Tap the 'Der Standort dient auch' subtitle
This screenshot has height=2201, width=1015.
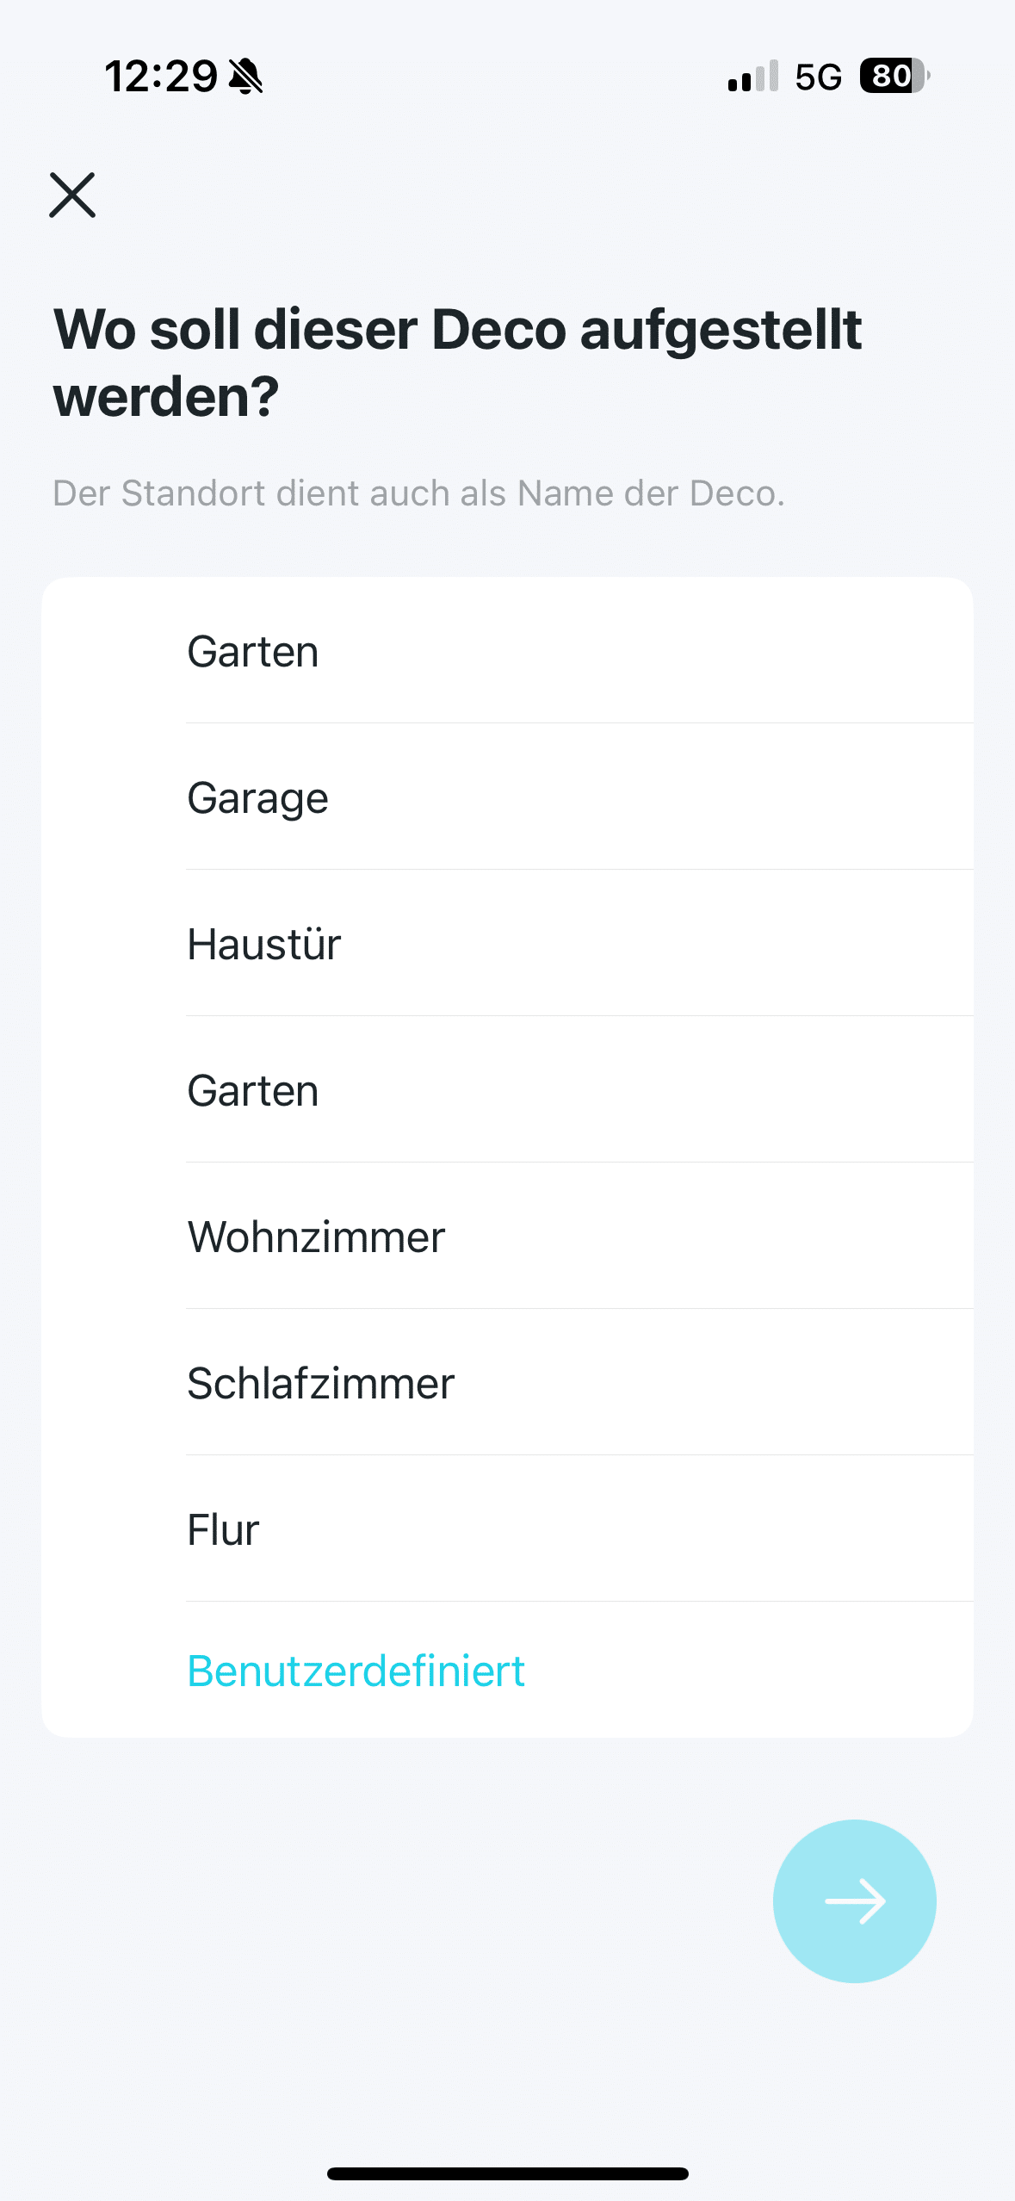coord(418,493)
